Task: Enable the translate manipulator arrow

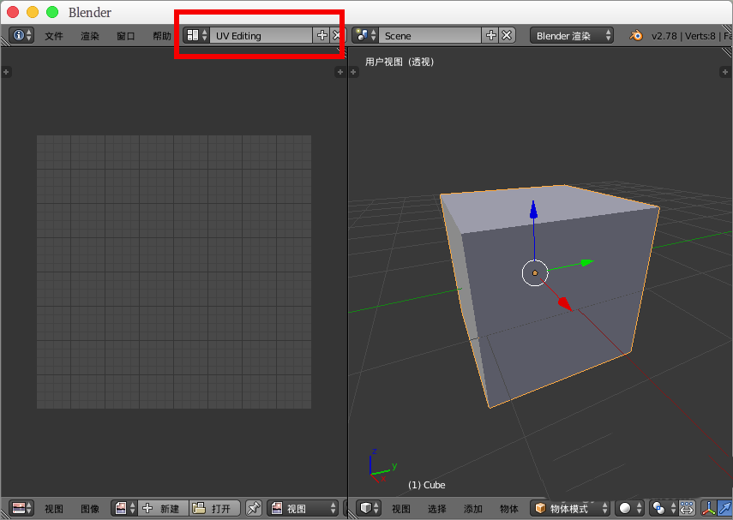Action: point(725,508)
